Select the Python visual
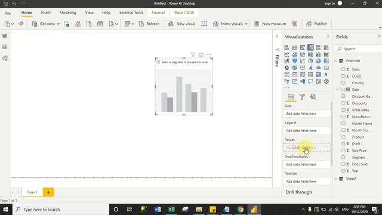 (x=286, y=81)
